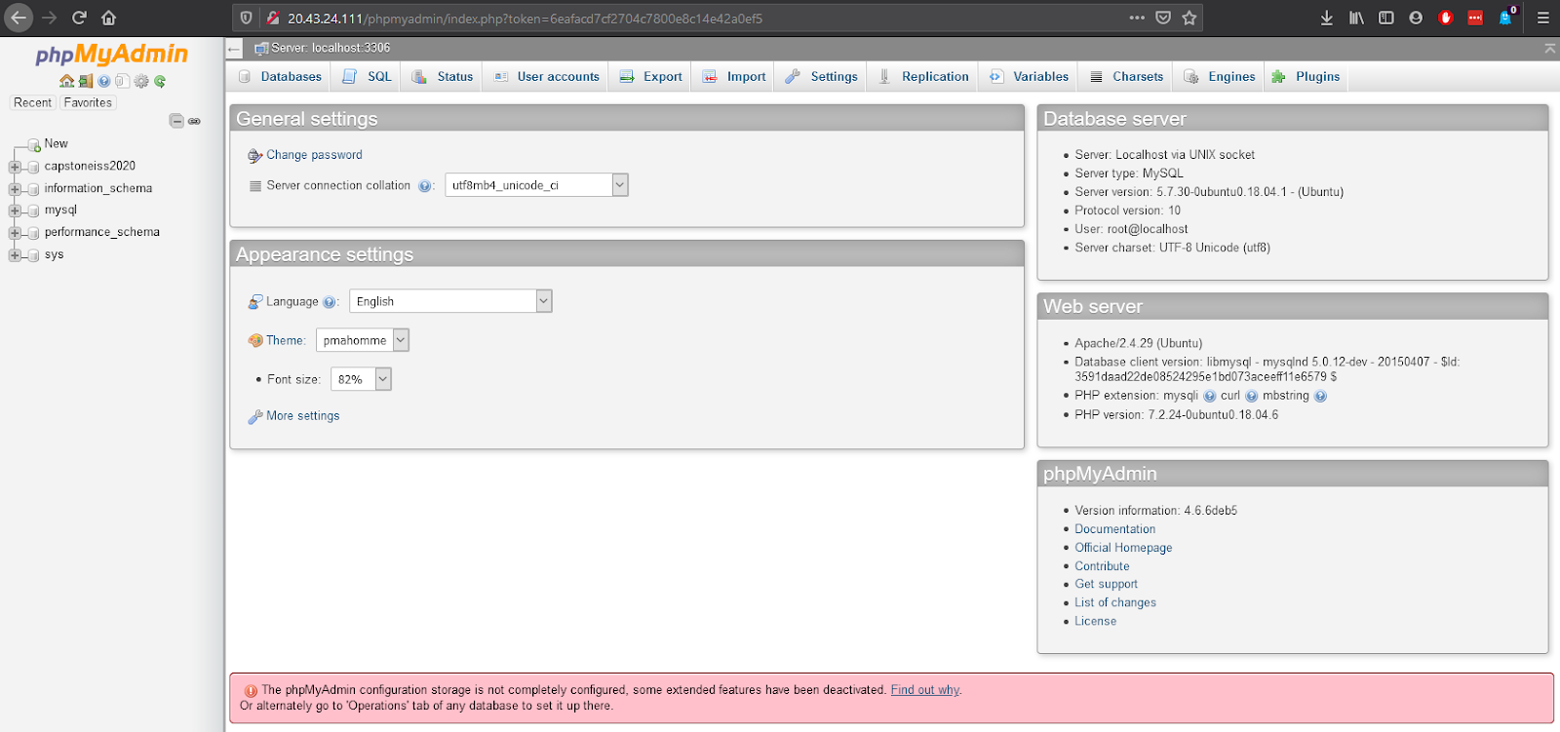This screenshot has width=1560, height=732.
Task: Go to the Import tab
Action: pyautogui.click(x=734, y=77)
